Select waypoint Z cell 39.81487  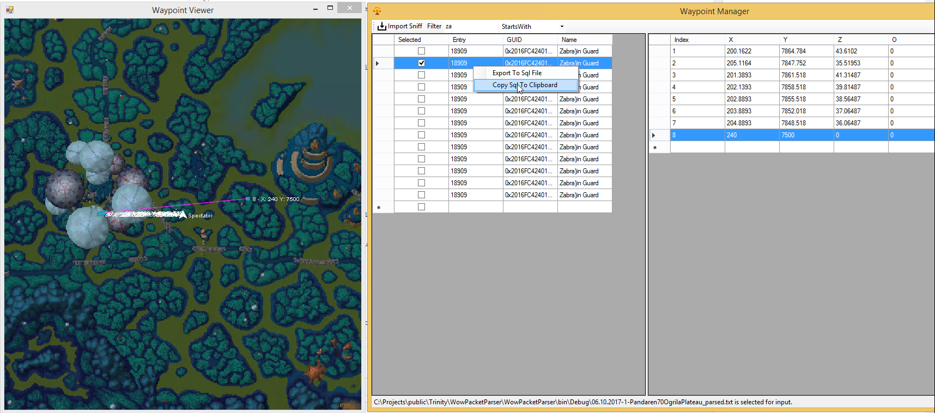pyautogui.click(x=861, y=87)
